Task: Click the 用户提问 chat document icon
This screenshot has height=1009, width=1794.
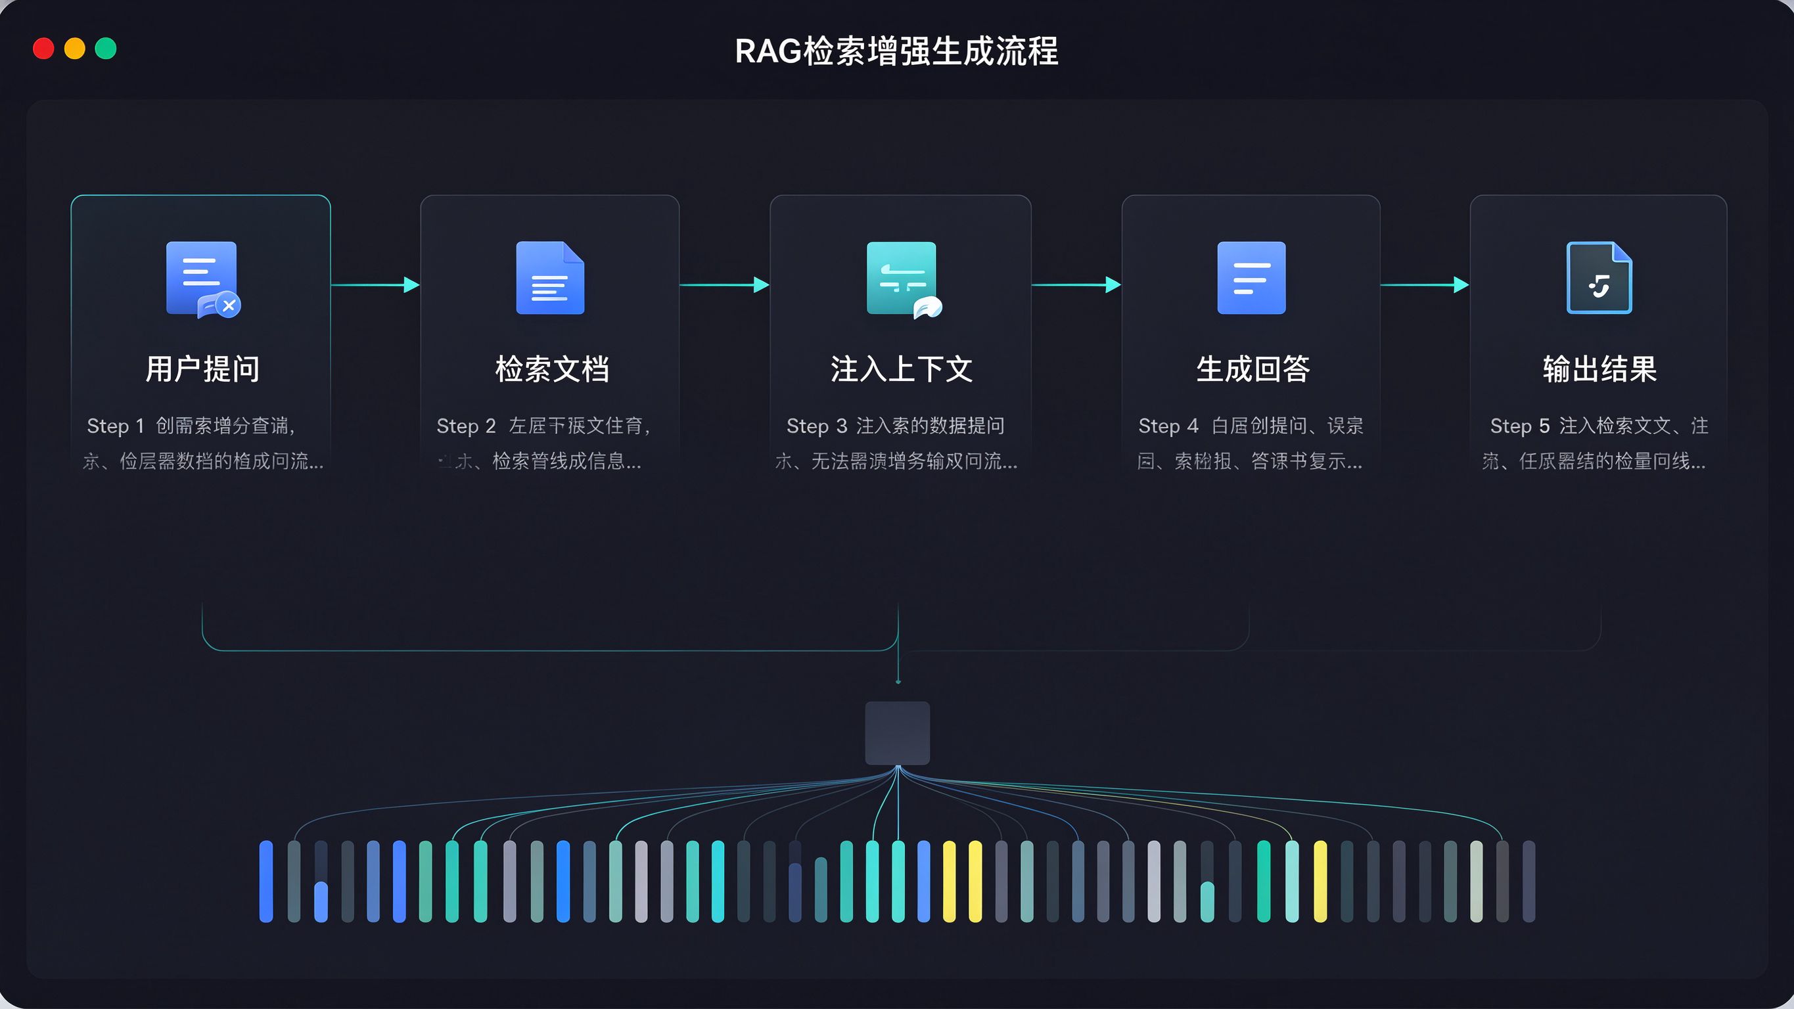Action: [x=203, y=280]
